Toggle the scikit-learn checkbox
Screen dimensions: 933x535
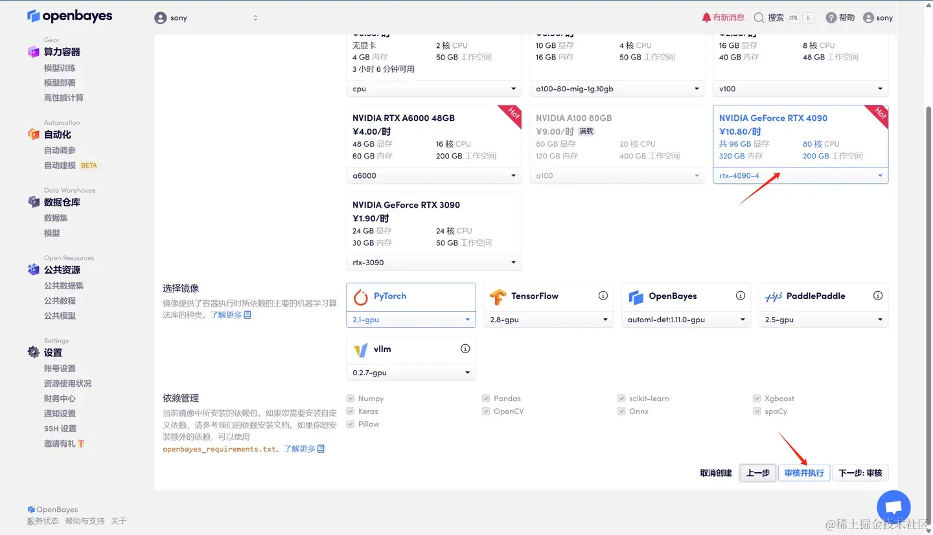622,399
